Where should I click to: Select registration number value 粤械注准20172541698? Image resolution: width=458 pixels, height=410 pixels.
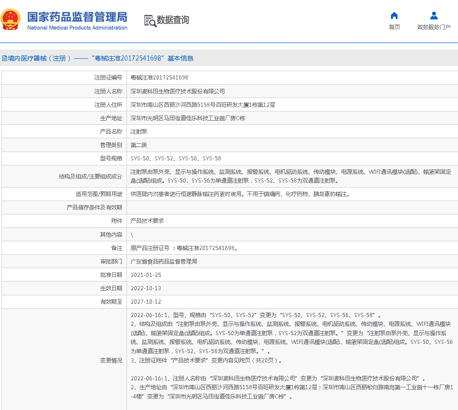pyautogui.click(x=159, y=78)
